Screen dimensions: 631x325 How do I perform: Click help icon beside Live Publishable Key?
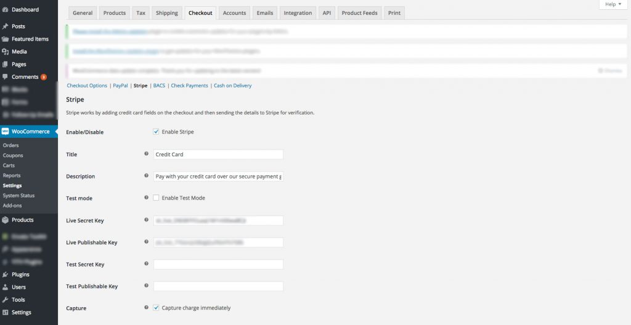coord(147,242)
